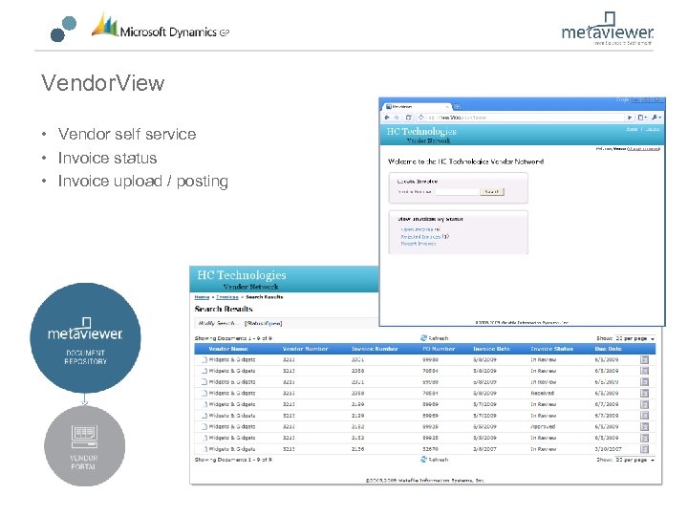Click Refresh icon below results table
688x516 pixels.
tap(423, 460)
